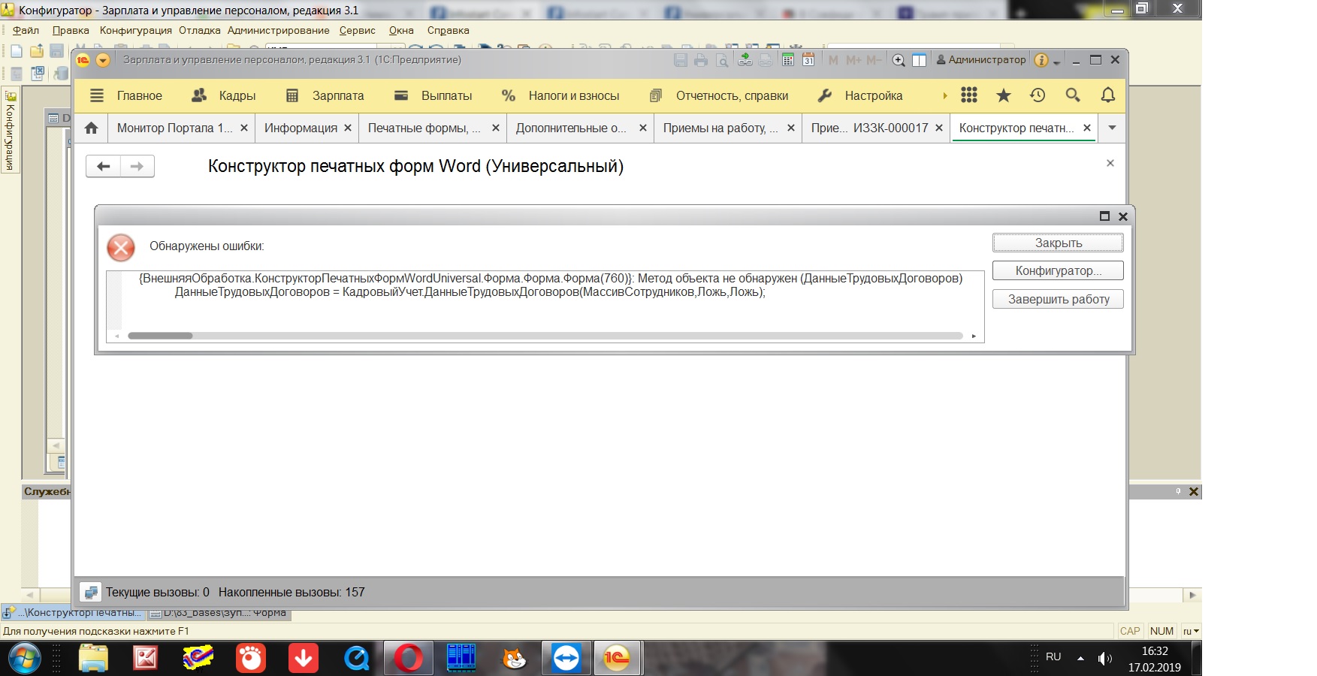Maximize the error dialog window
This screenshot has width=1317, height=676.
tap(1104, 216)
